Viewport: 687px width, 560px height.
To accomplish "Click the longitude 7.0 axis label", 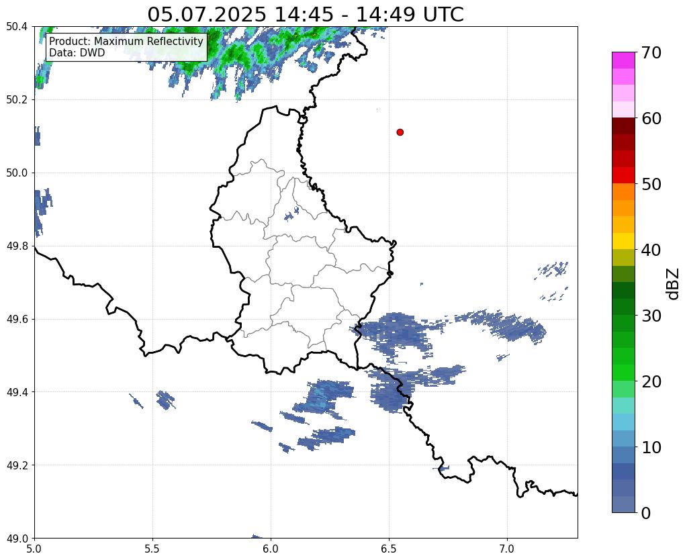I will pos(507,549).
